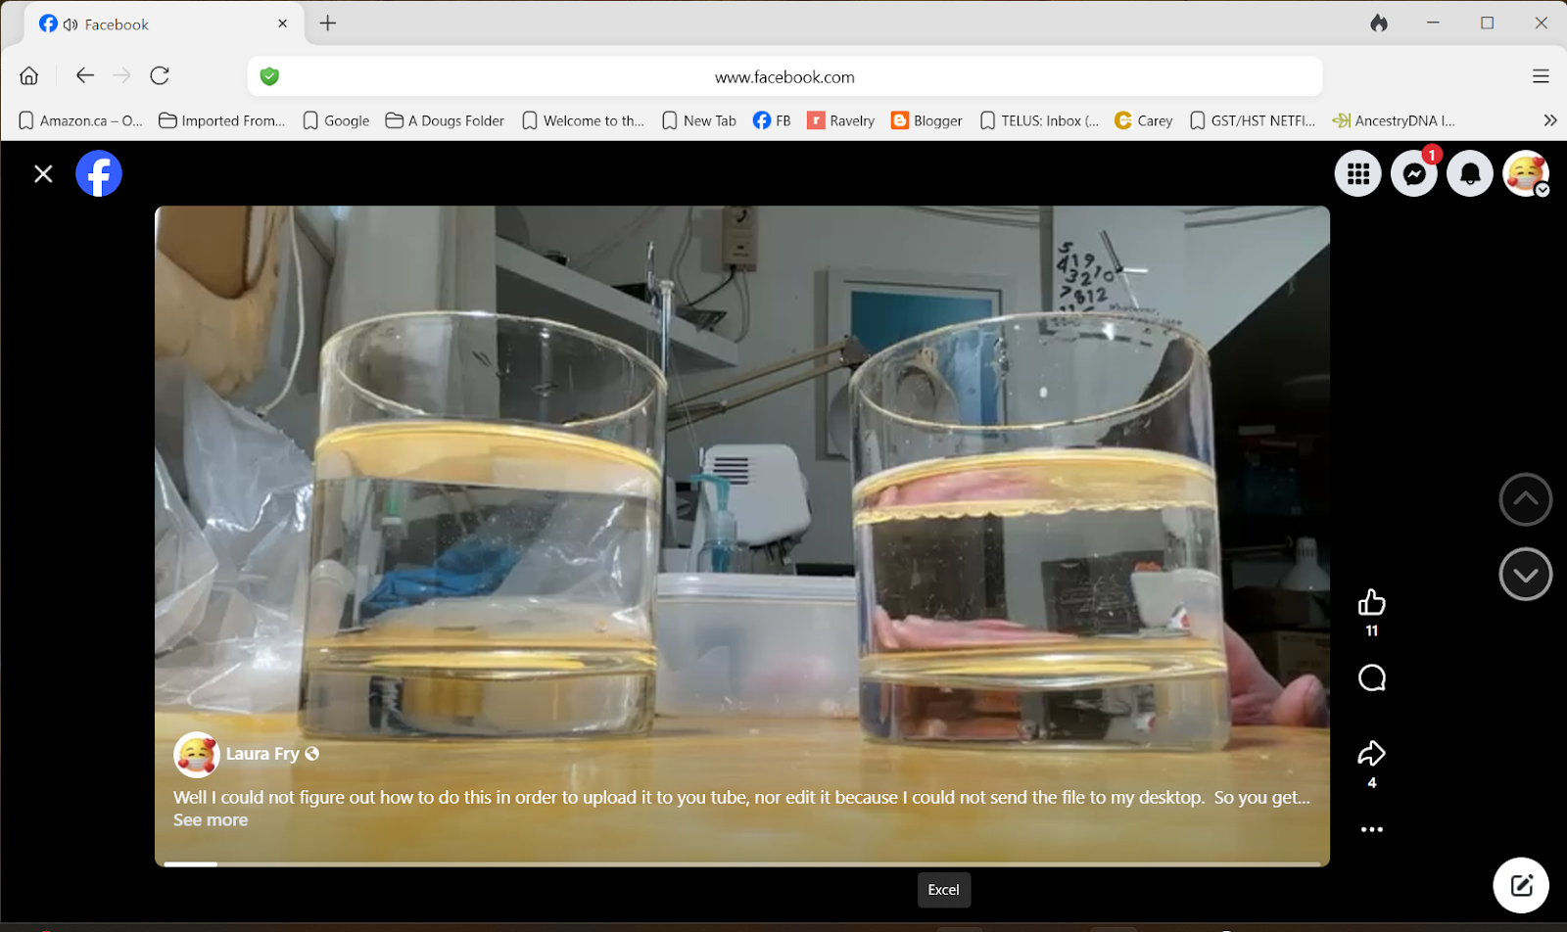This screenshot has height=932, width=1567.
Task: Close the video viewer with X
Action: click(43, 173)
